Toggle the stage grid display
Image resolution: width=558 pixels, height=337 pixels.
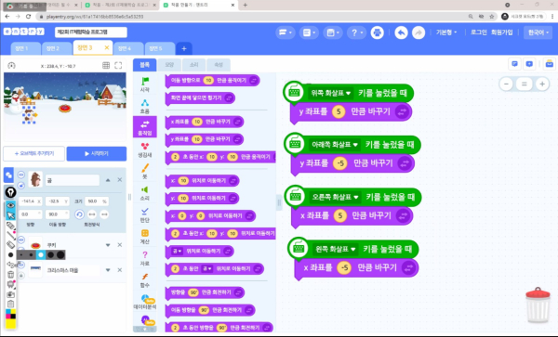(106, 65)
